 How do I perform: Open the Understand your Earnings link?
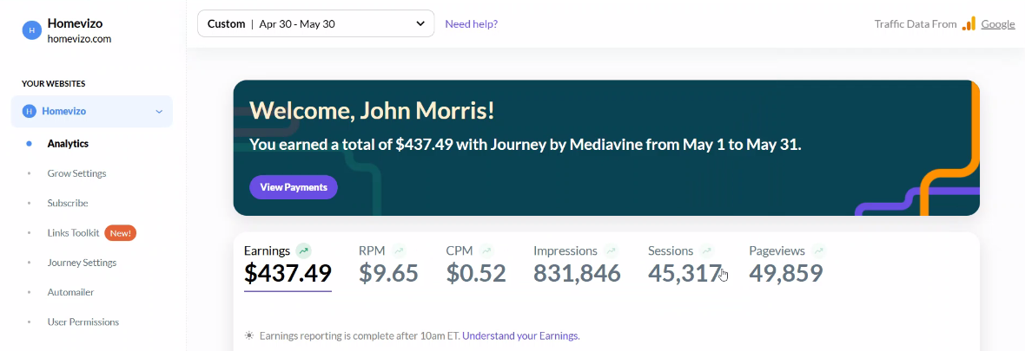(521, 336)
